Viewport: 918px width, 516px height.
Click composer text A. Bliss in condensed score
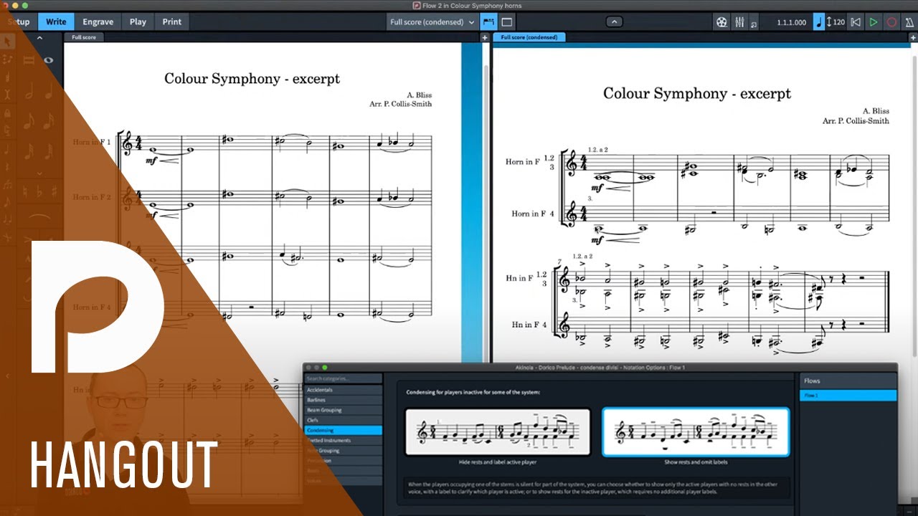click(876, 111)
